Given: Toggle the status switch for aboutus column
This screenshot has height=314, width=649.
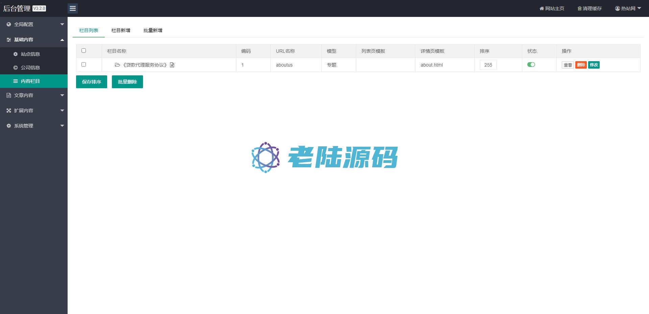Looking at the screenshot, I should pos(531,65).
